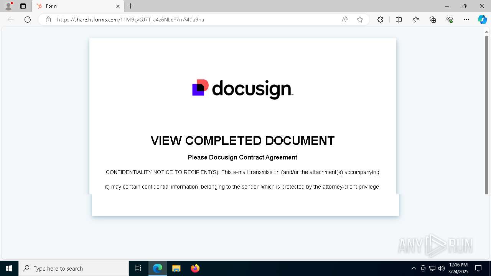The width and height of the screenshot is (491, 276).
Task: Refresh the page
Action: point(28,20)
